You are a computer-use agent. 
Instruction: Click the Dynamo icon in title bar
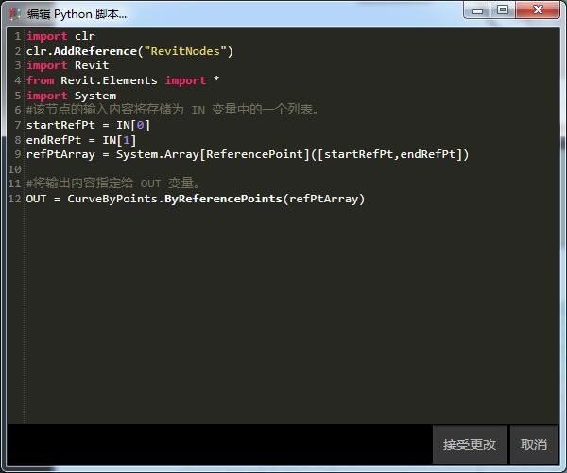(x=15, y=14)
